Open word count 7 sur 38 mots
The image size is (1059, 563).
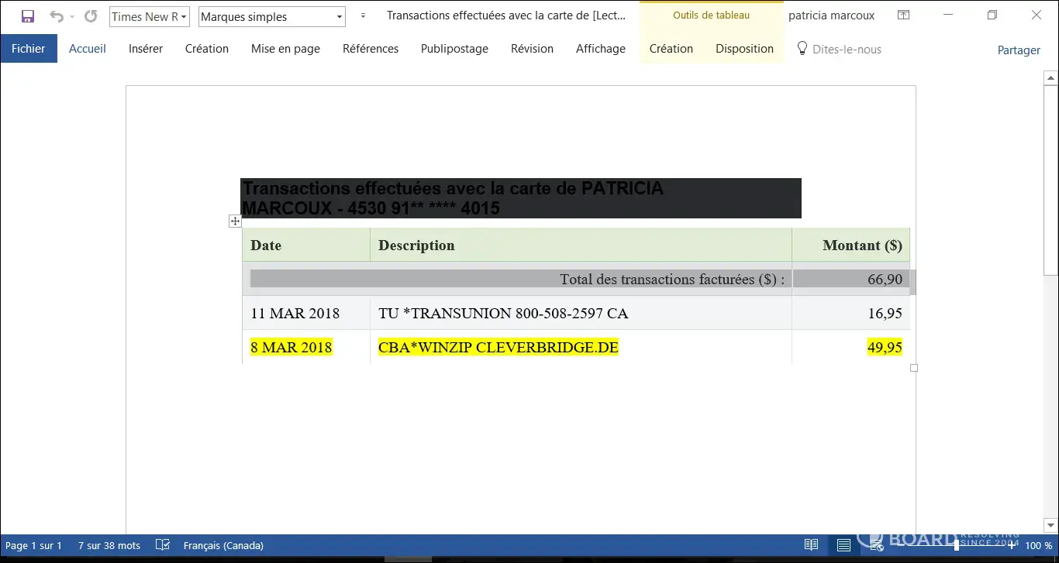(x=109, y=546)
